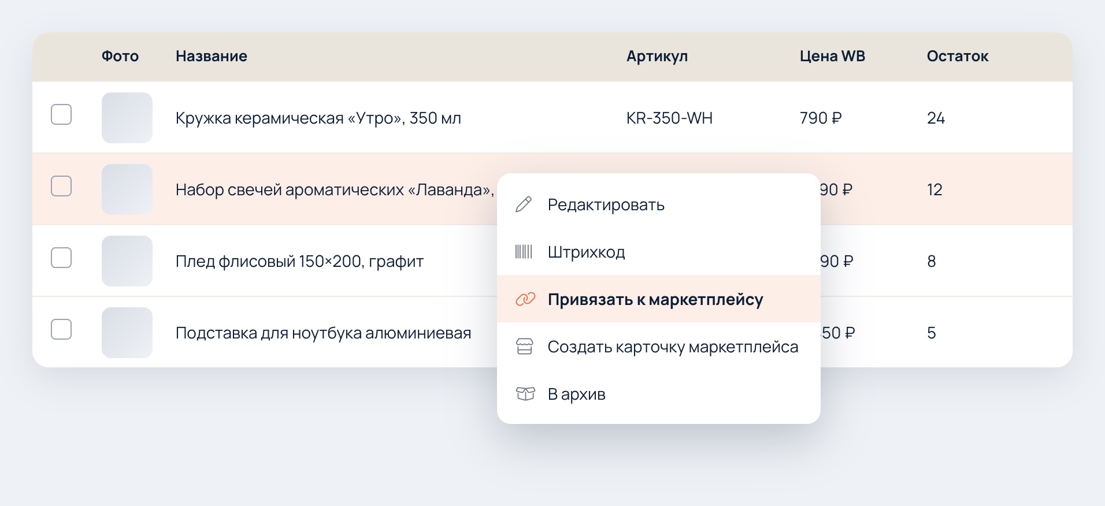The height and width of the screenshot is (506, 1105).
Task: Open the photo thumbnail of Плед флисовый
Action: [127, 261]
